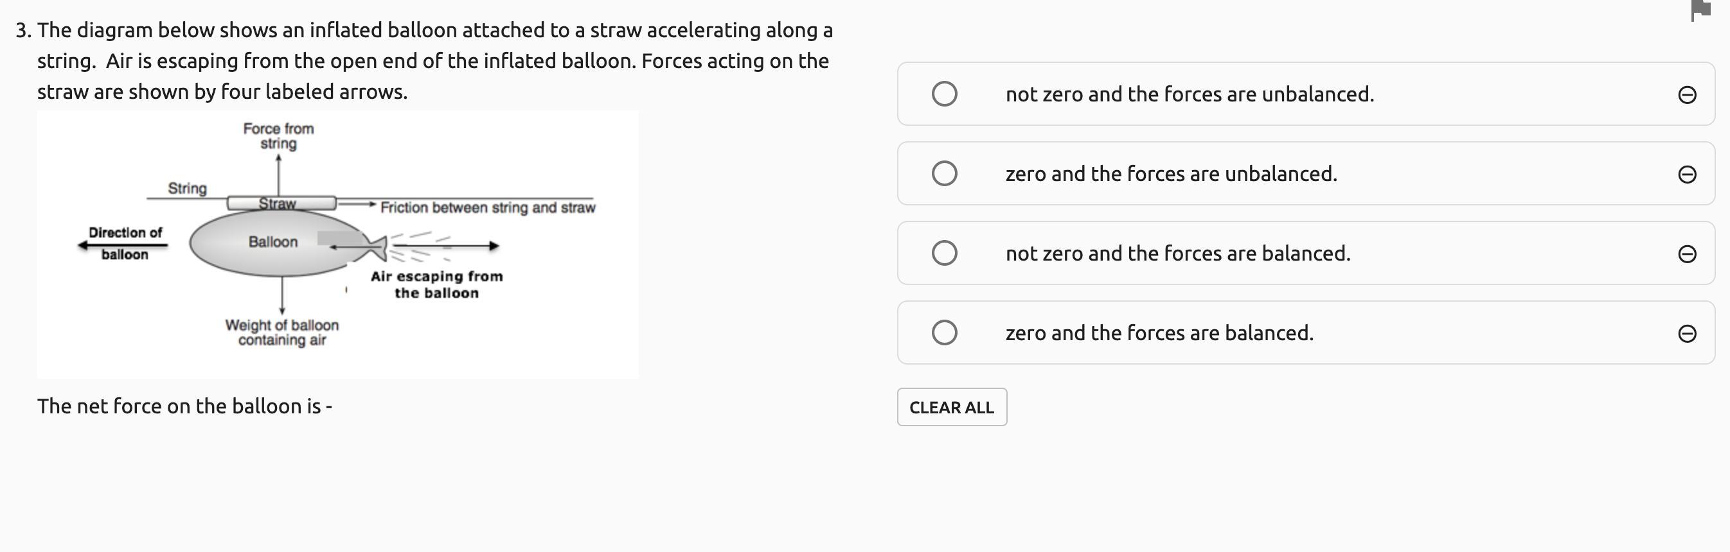
Task: Eliminate the 'zero and unbalanced' answer choice
Action: [1686, 175]
